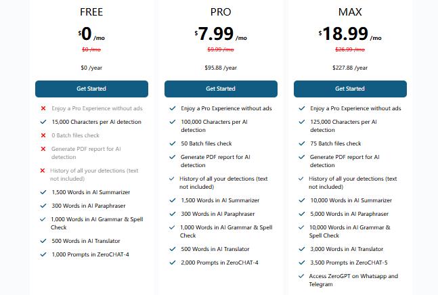The image size is (438, 295).
Task: Click checkmark beside 2,000 Prompts in ZeroCHAT-4
Action: pos(173,263)
